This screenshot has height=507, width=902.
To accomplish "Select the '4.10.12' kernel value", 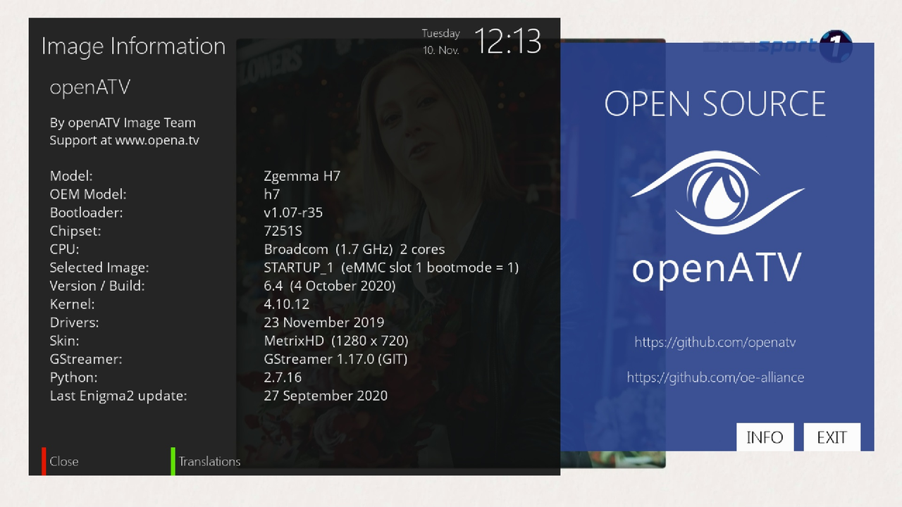I will point(287,304).
